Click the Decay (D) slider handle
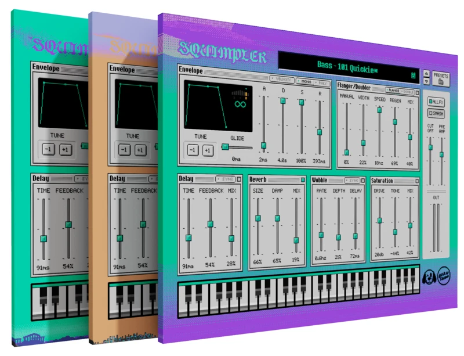The width and height of the screenshot is (464, 356). click(x=283, y=100)
